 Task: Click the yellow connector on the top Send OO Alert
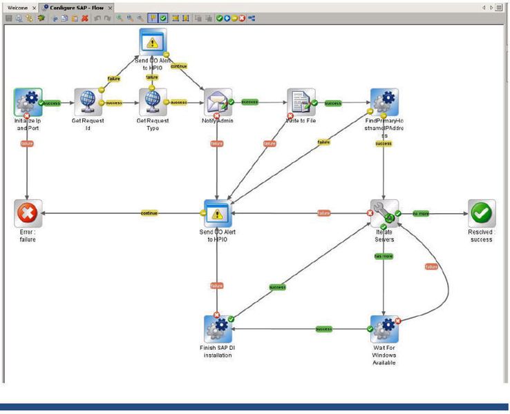point(167,55)
